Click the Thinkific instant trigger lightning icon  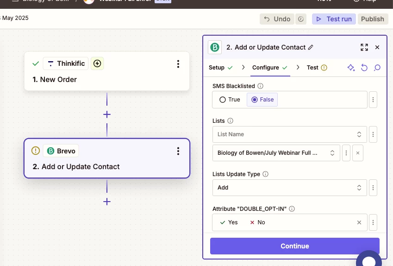pos(97,63)
